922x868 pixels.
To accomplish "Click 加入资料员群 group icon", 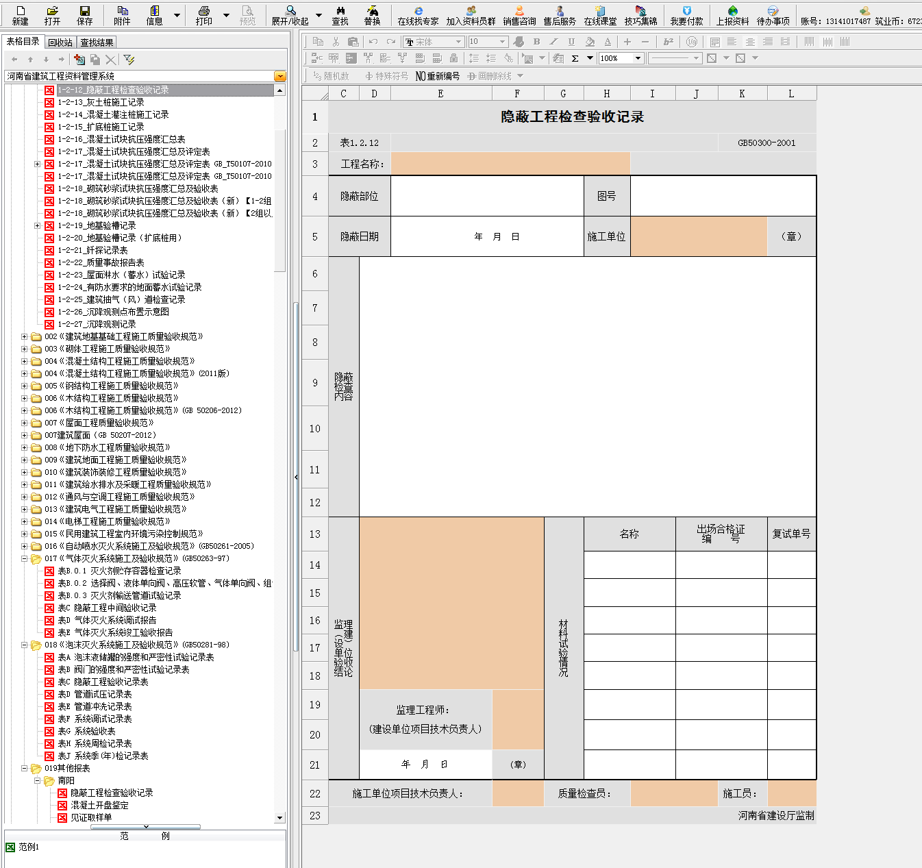I will tap(471, 15).
